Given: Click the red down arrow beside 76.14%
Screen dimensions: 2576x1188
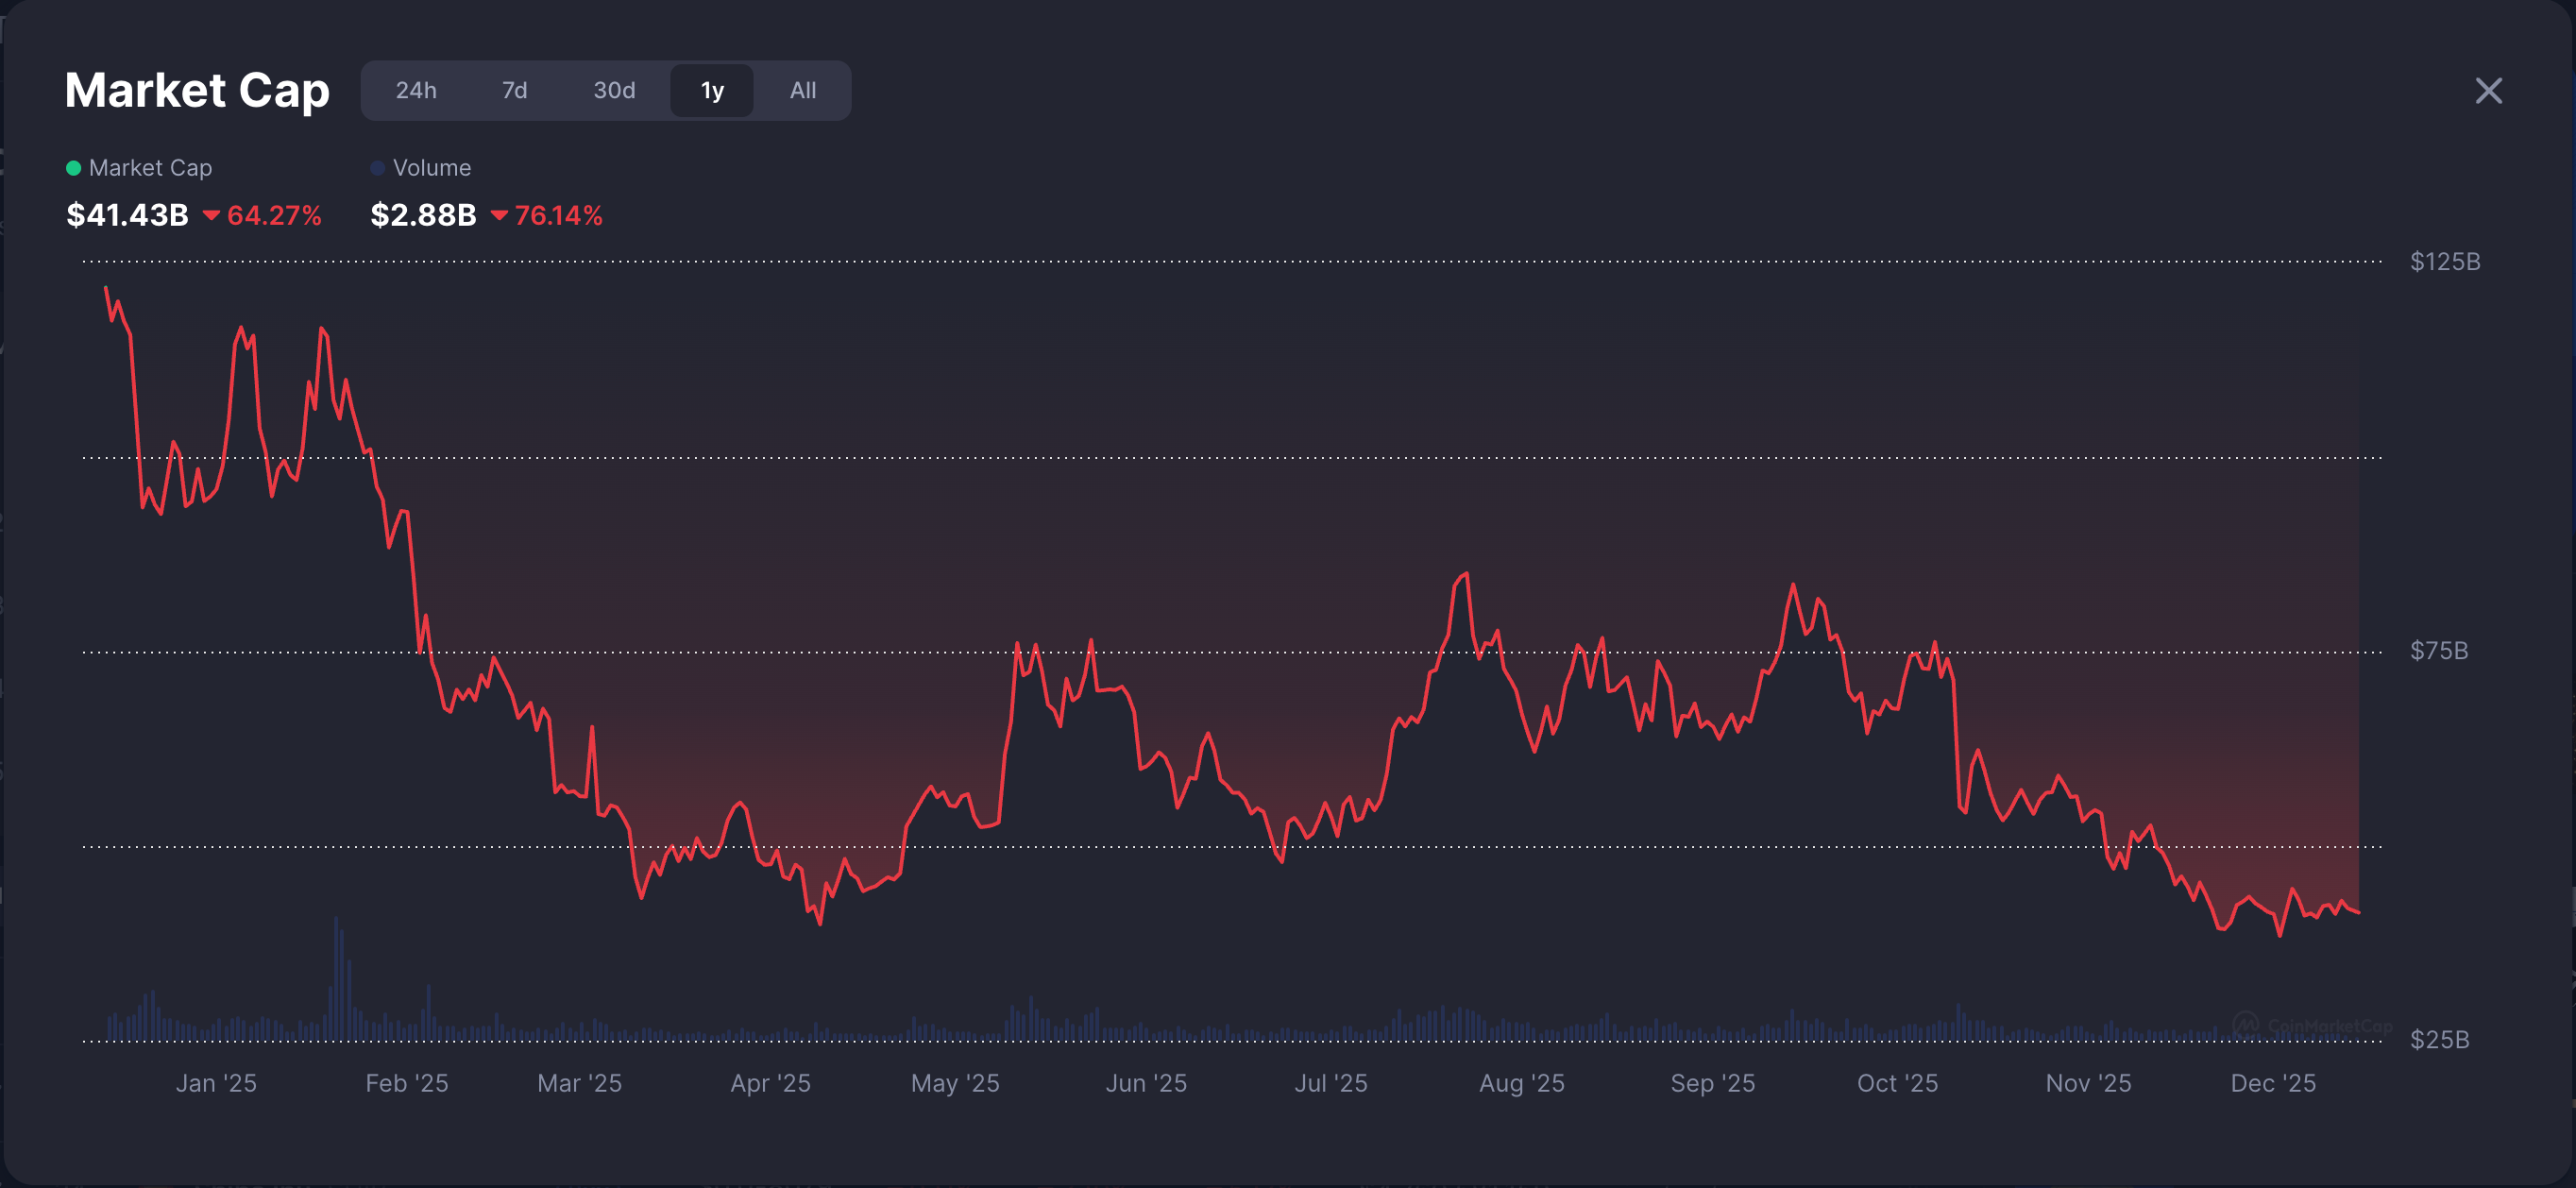Looking at the screenshot, I should click(x=501, y=215).
